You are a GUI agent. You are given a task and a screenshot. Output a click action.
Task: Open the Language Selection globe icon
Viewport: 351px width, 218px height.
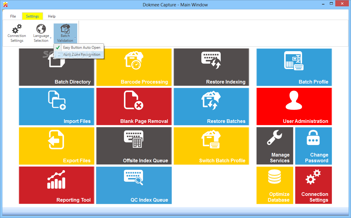[x=41, y=29]
